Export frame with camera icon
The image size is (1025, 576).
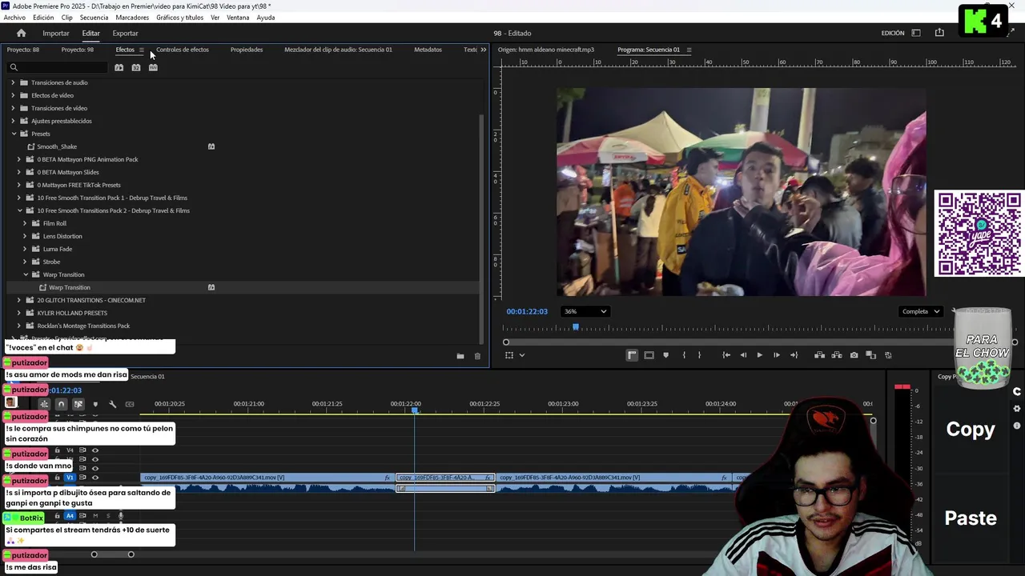[854, 355]
